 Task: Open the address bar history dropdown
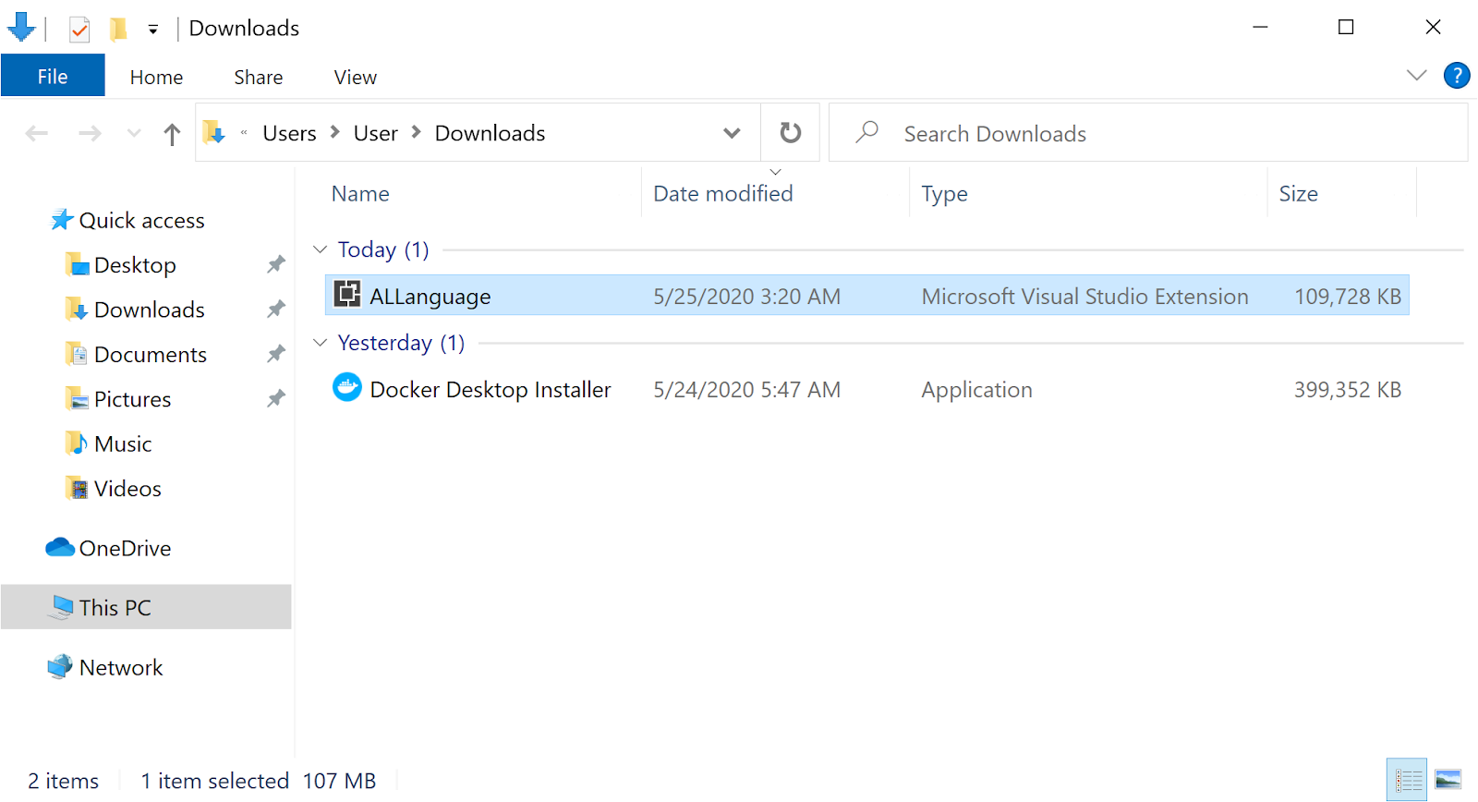[x=732, y=133]
